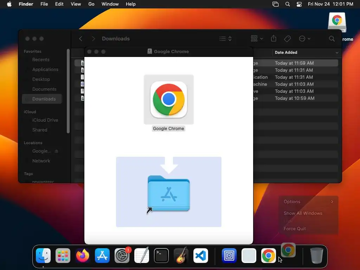Open the Trash in the Dock
This screenshot has height=270, width=360.
317,256
